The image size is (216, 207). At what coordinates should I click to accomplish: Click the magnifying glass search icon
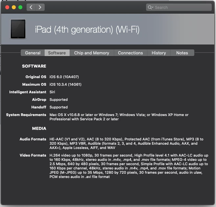[150, 7]
